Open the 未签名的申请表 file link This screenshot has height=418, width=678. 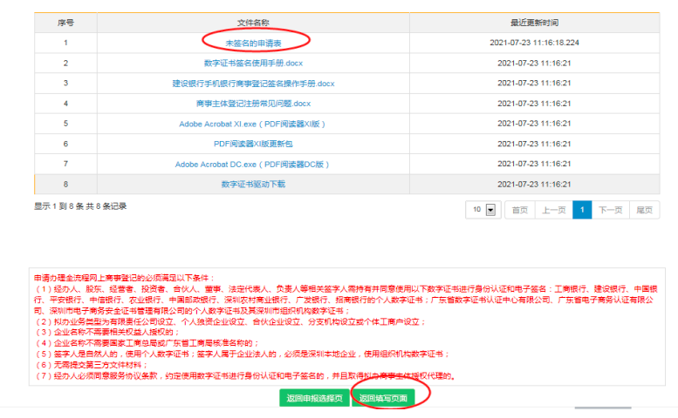tap(252, 42)
